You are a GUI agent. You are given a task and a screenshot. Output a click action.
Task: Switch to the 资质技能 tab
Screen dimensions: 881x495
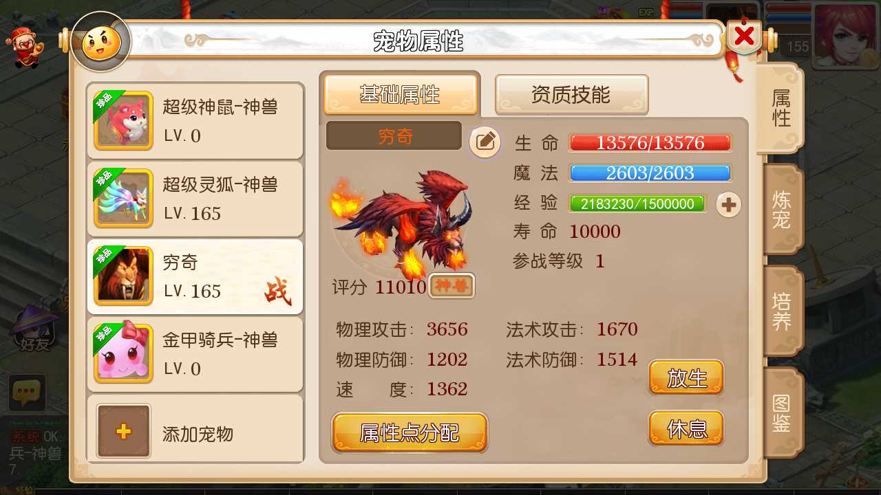click(x=571, y=95)
